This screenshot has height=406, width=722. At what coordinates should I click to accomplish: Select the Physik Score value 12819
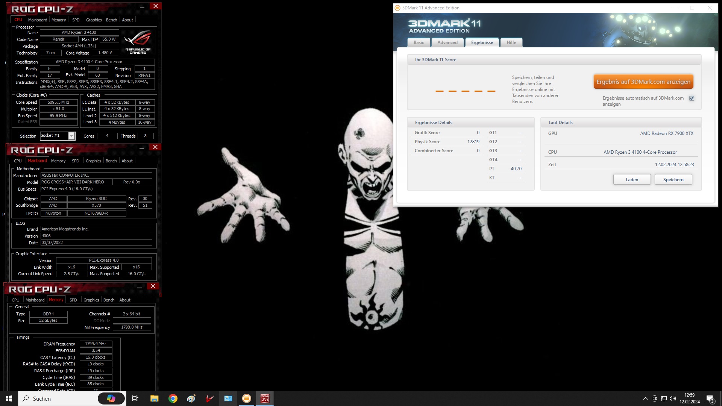(x=473, y=142)
